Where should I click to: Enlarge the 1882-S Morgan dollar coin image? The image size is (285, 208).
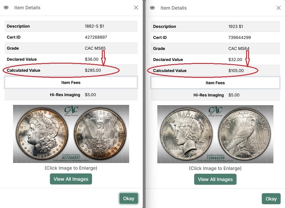pyautogui.click(x=71, y=134)
